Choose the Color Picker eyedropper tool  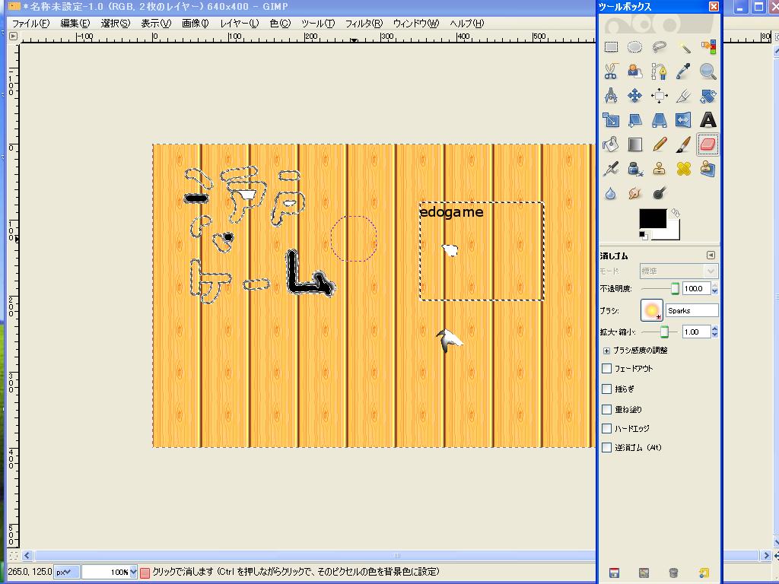[x=684, y=71]
